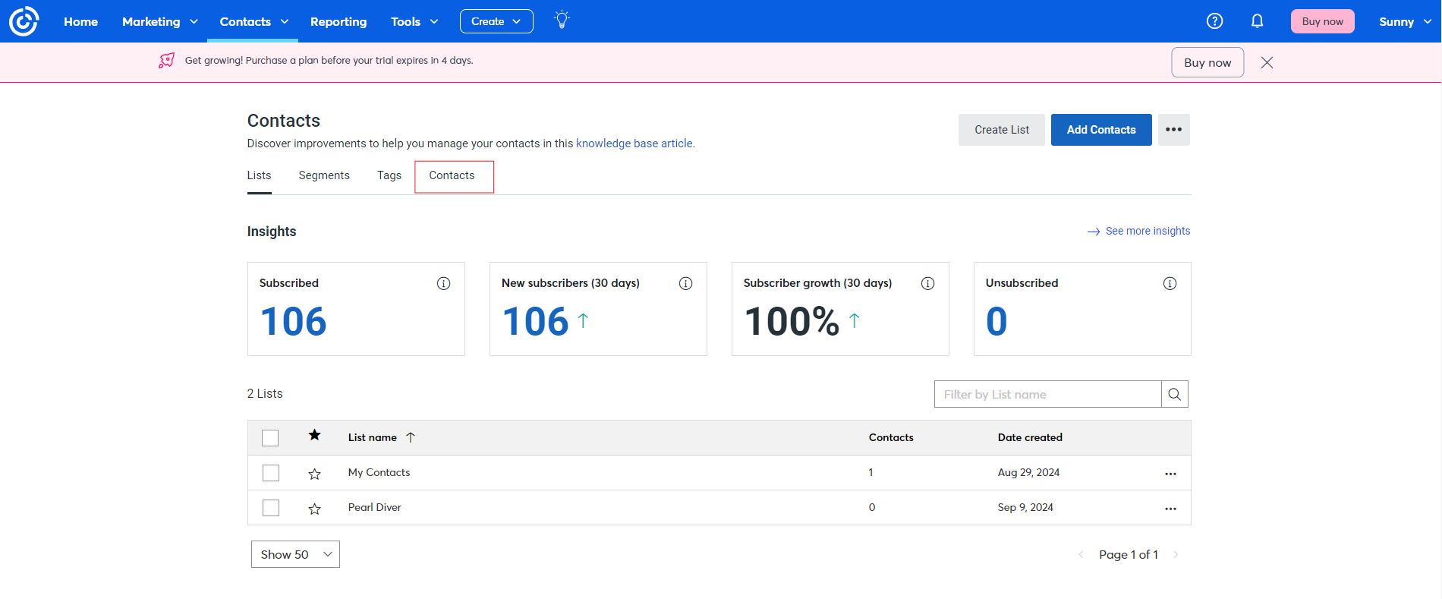
Task: Click the search magnifier for list filter
Action: click(1174, 394)
